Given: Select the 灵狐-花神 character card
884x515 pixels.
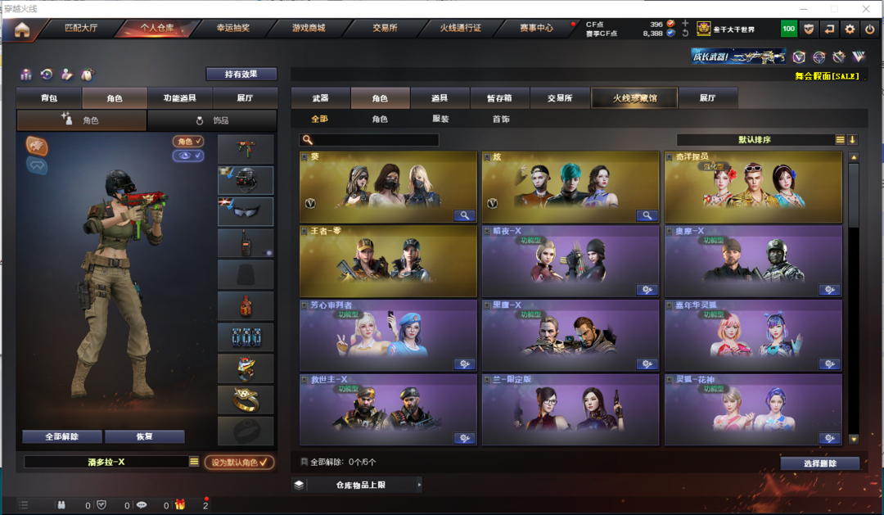Looking at the screenshot, I should coord(753,410).
